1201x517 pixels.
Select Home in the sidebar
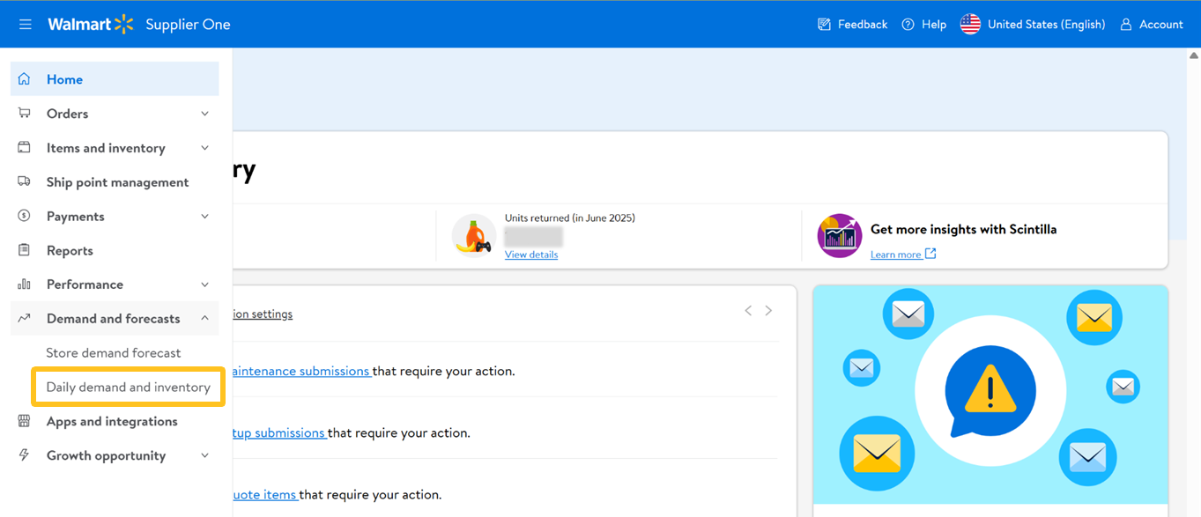[115, 79]
